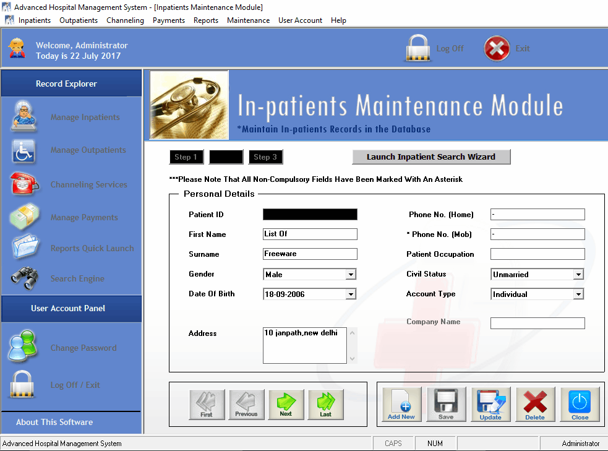This screenshot has width=608, height=451.
Task: Go to the First record
Action: pyautogui.click(x=207, y=405)
